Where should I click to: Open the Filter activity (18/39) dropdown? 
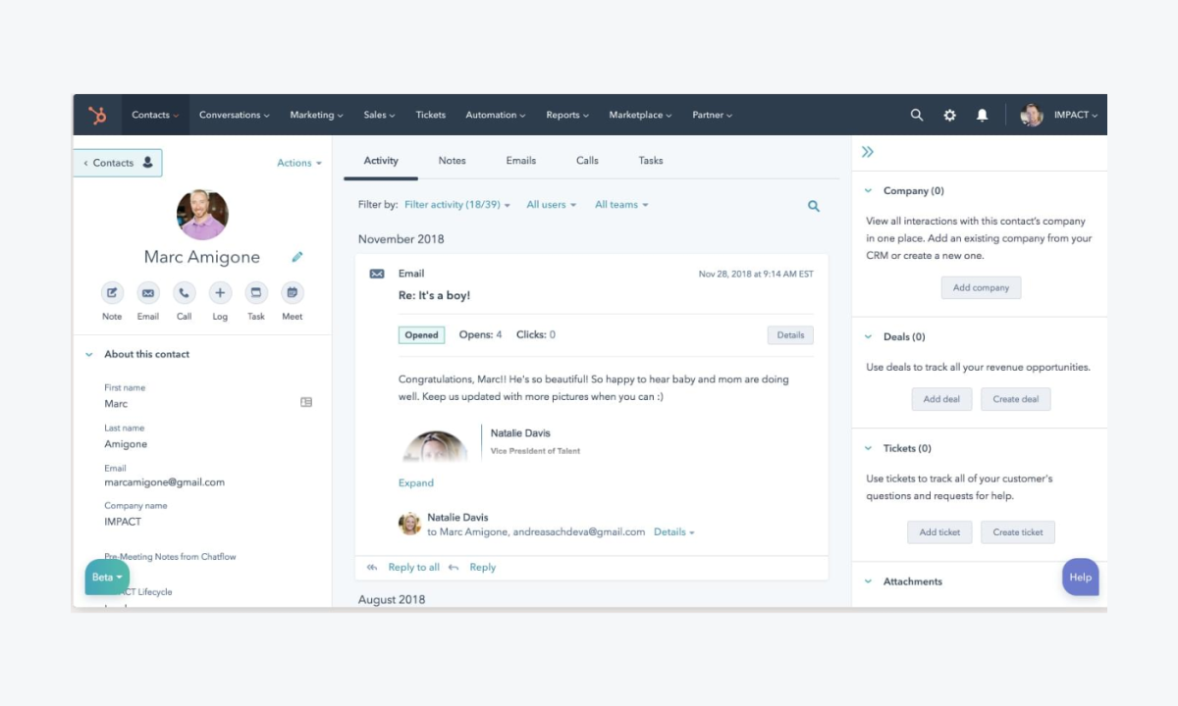pos(456,205)
